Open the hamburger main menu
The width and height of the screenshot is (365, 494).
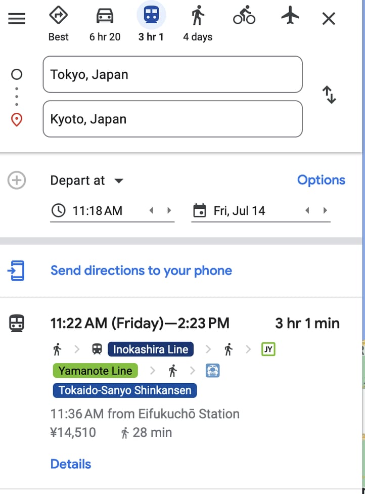tap(17, 19)
